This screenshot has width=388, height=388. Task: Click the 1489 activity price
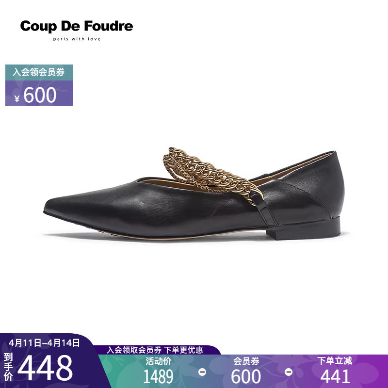159,376
